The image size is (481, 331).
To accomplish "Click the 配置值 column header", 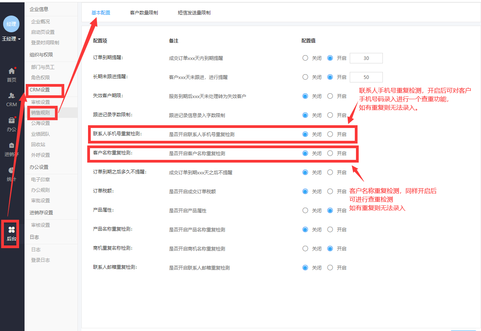I will [308, 40].
